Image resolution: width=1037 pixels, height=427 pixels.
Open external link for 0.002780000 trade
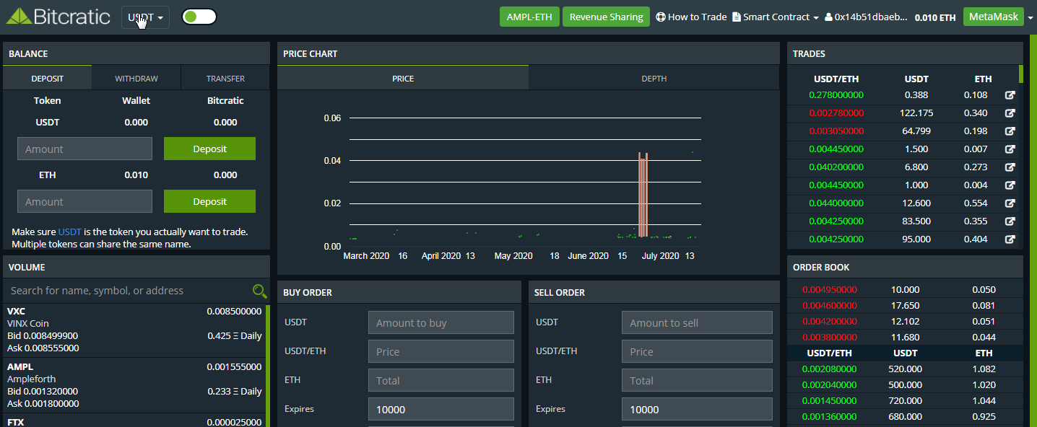(x=1010, y=113)
